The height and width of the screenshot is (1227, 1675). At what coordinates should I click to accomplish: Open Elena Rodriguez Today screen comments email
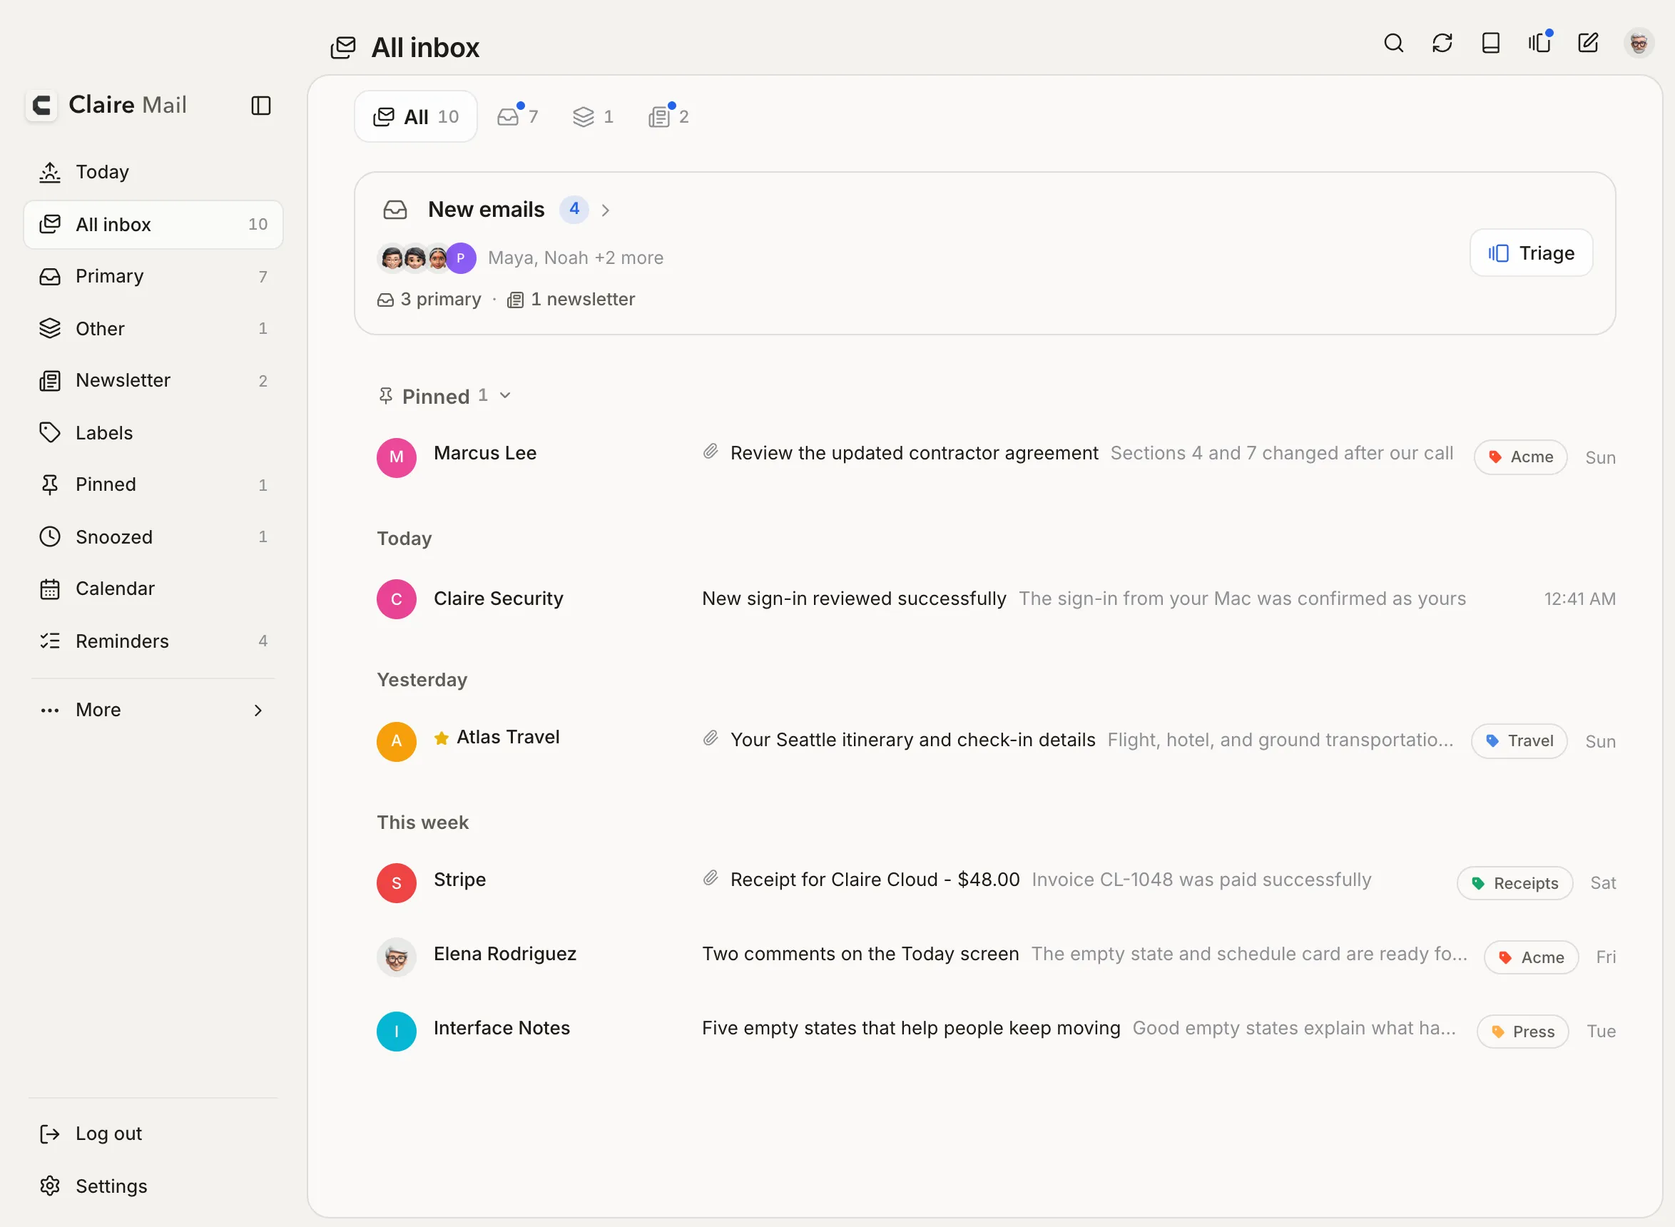coord(995,957)
